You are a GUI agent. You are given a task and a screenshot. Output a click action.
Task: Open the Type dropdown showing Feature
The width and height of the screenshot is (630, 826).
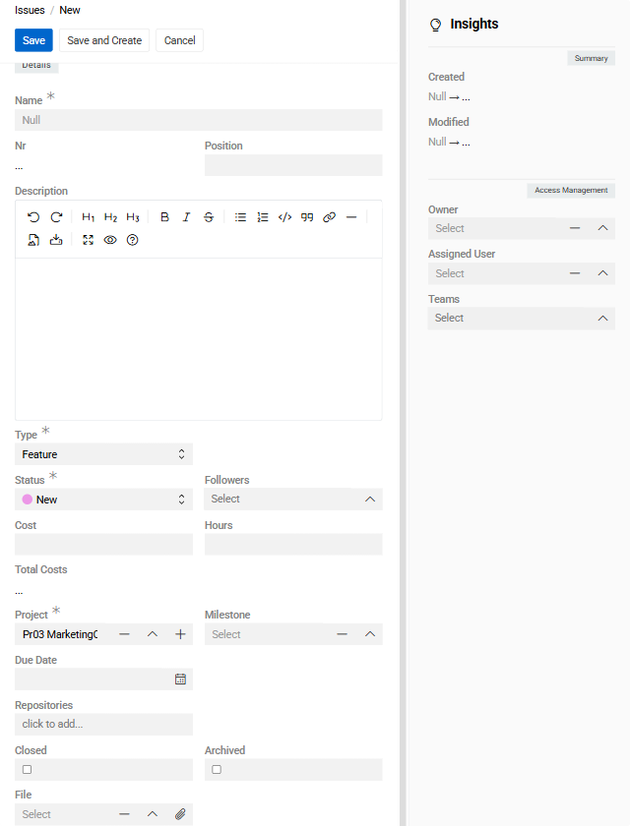tap(104, 454)
